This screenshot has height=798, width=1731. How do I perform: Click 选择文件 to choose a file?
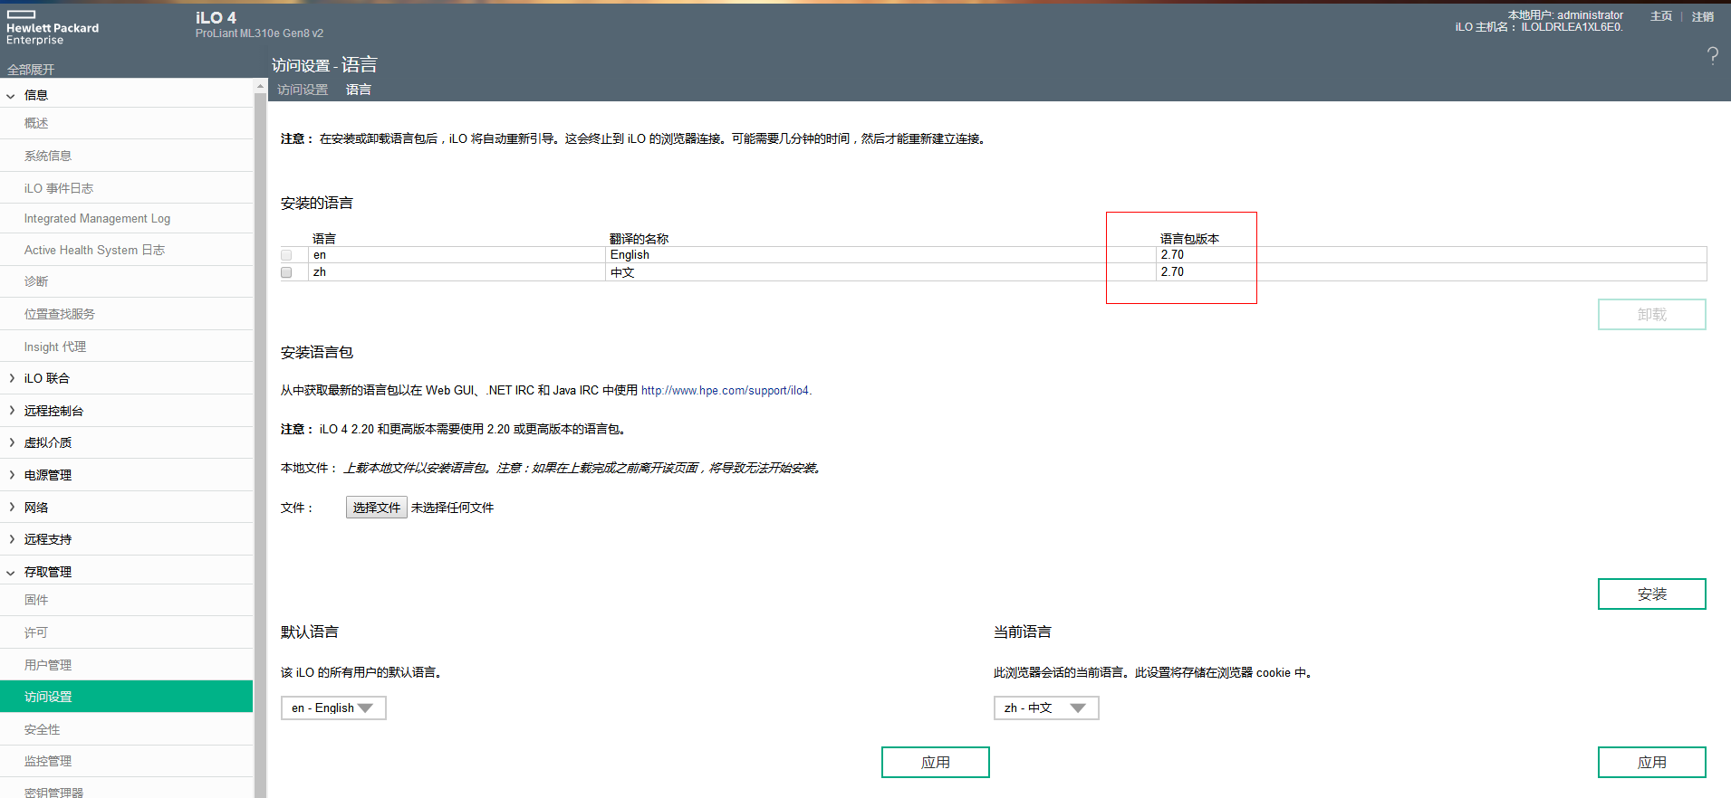coord(377,508)
